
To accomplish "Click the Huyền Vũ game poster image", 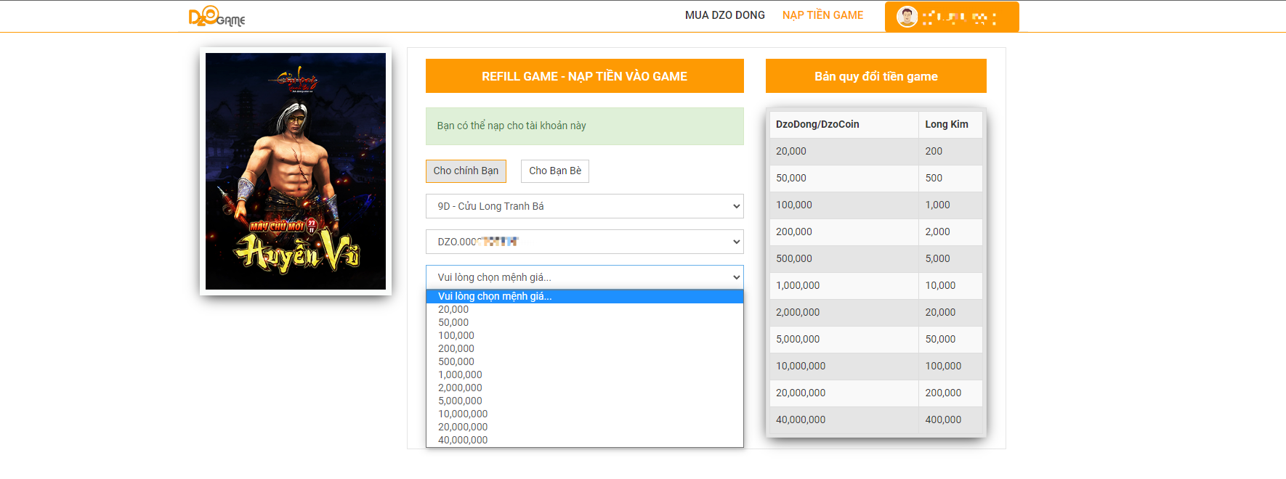I will tap(296, 171).
